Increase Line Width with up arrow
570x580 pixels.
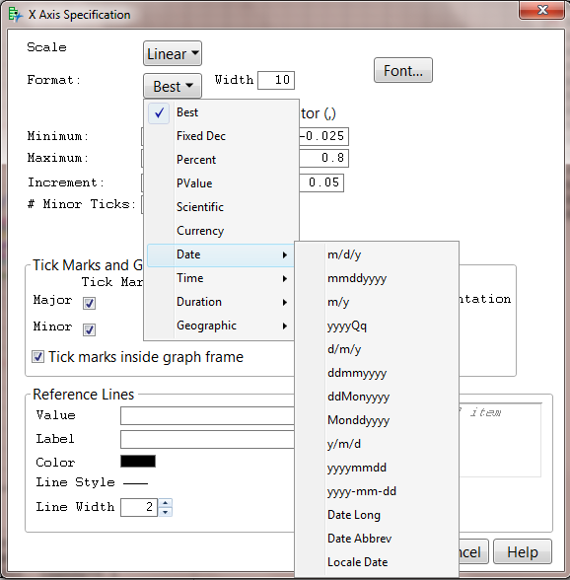[165, 503]
